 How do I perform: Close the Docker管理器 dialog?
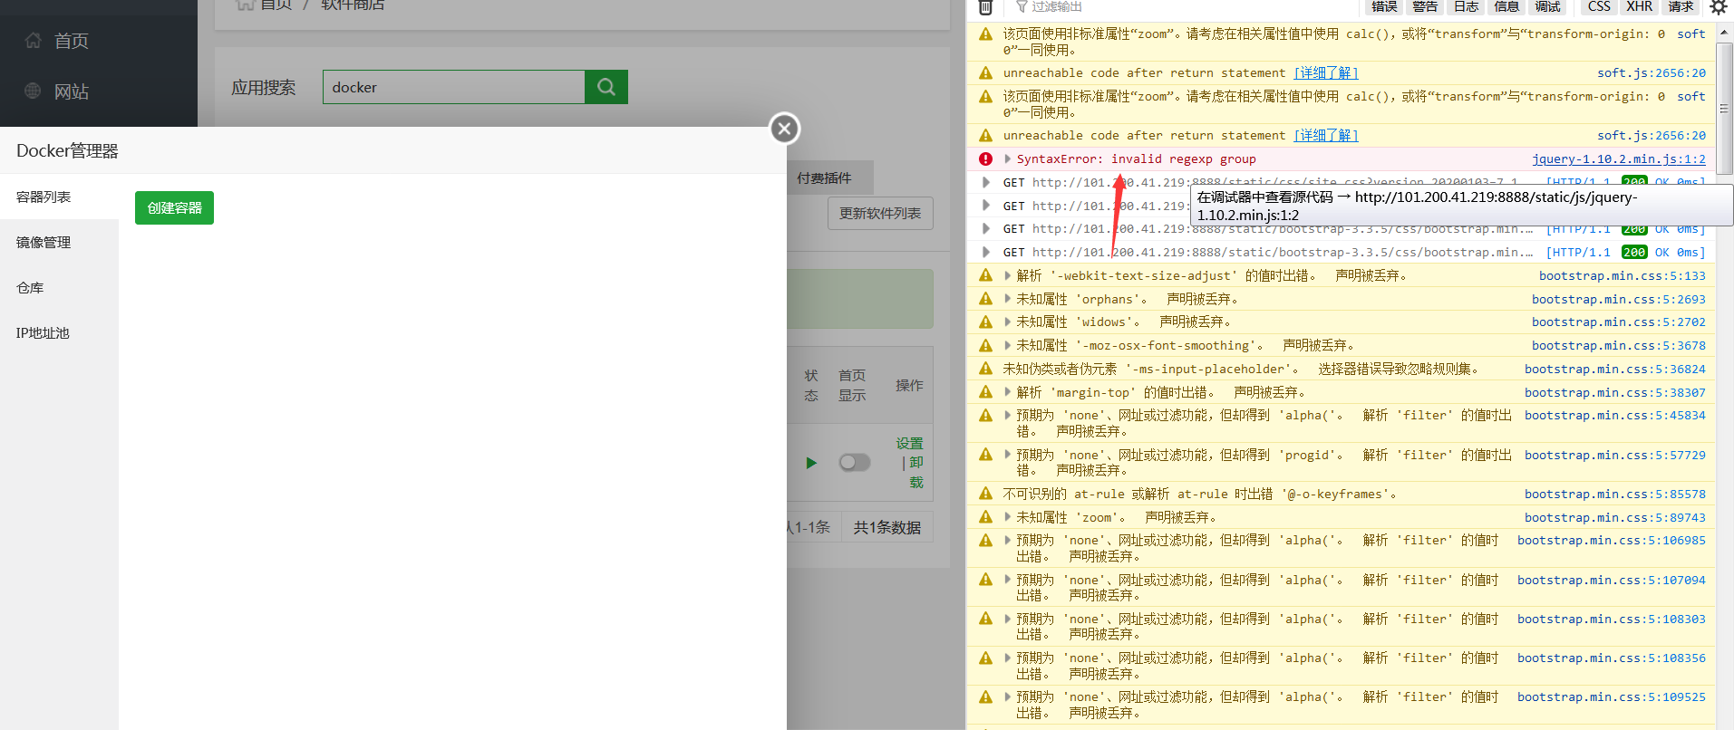[785, 129]
